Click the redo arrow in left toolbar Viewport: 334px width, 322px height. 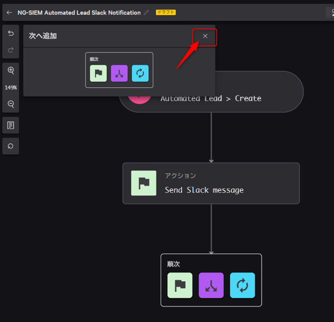(x=11, y=50)
